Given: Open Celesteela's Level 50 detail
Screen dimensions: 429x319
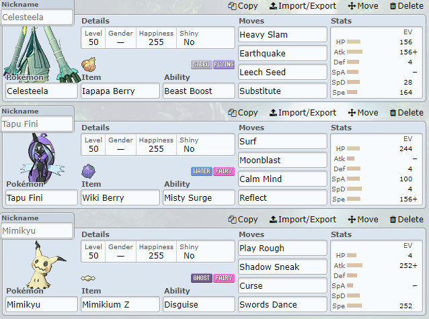Looking at the screenshot, I should pos(93,38).
